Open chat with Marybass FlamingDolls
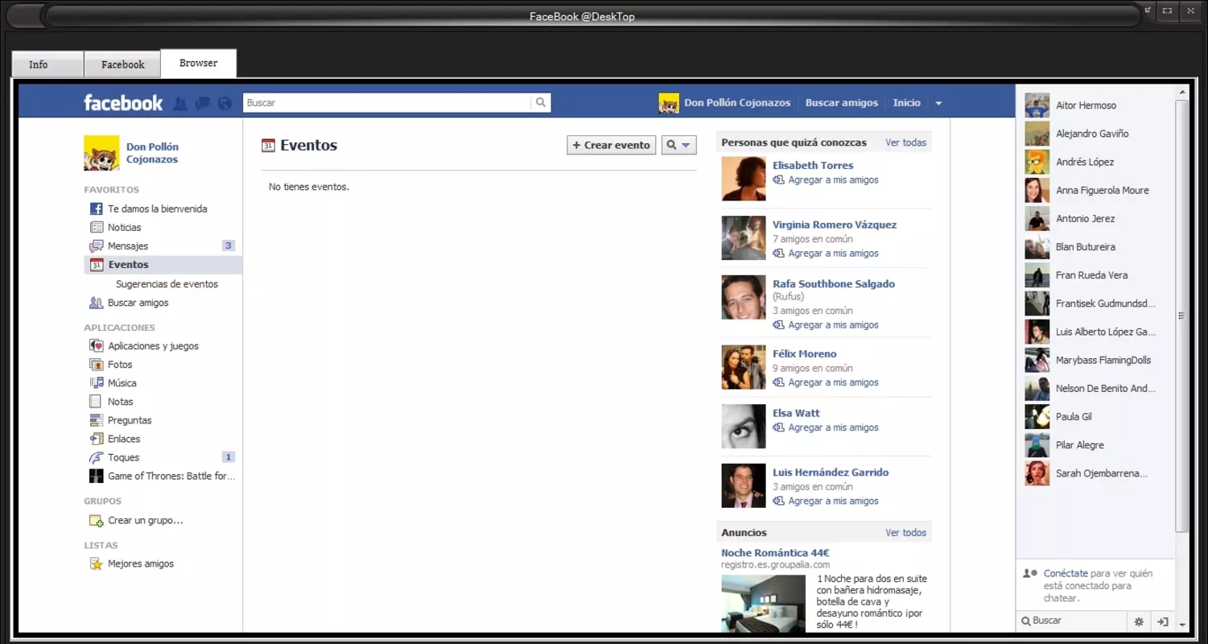1208x644 pixels. (x=1095, y=361)
